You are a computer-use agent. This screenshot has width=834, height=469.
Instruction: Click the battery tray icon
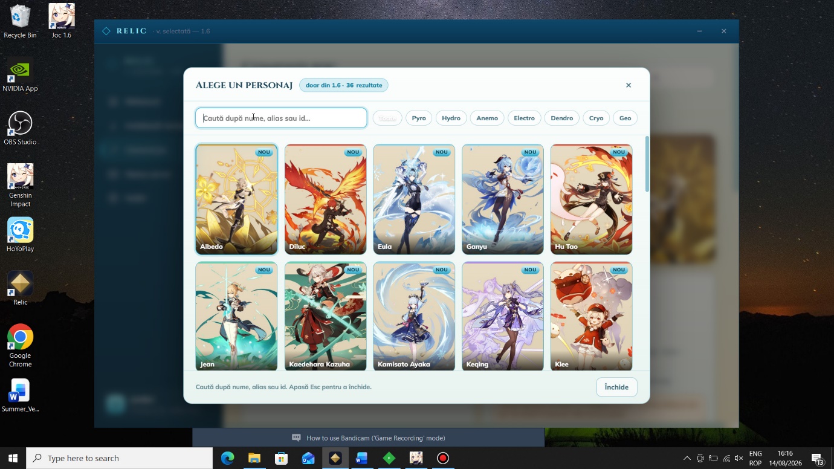click(x=713, y=458)
